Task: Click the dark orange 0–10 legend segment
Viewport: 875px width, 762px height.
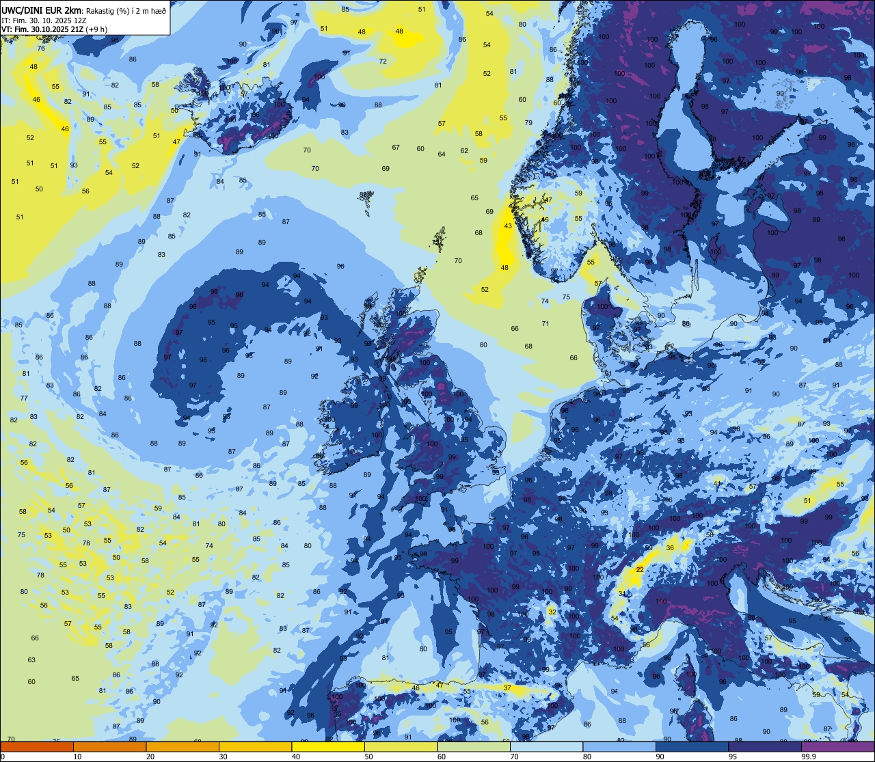Action: tap(37, 747)
